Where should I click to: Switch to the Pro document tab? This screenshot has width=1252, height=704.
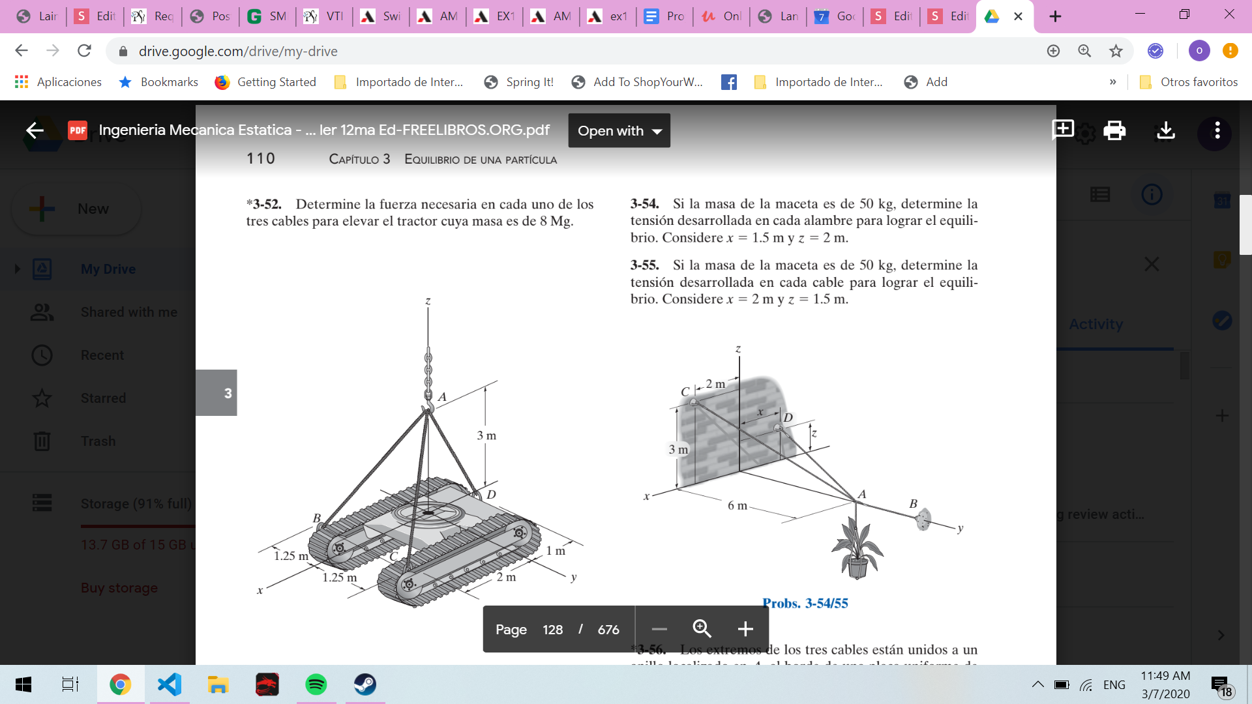point(664,16)
